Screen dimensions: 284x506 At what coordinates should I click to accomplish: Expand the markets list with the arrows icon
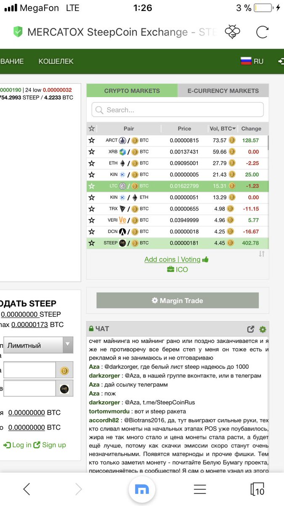(x=262, y=254)
